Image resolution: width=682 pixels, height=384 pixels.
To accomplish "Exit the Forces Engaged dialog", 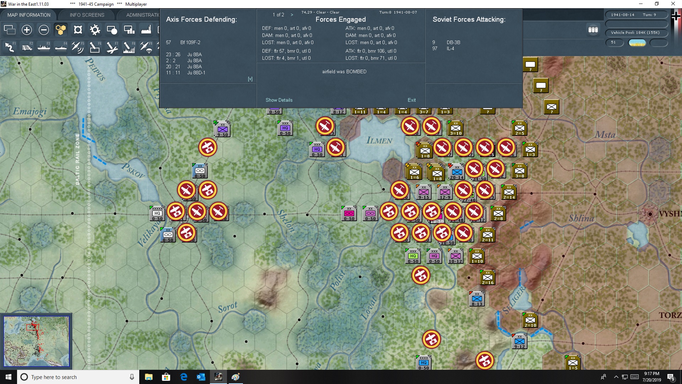I will [x=412, y=100].
